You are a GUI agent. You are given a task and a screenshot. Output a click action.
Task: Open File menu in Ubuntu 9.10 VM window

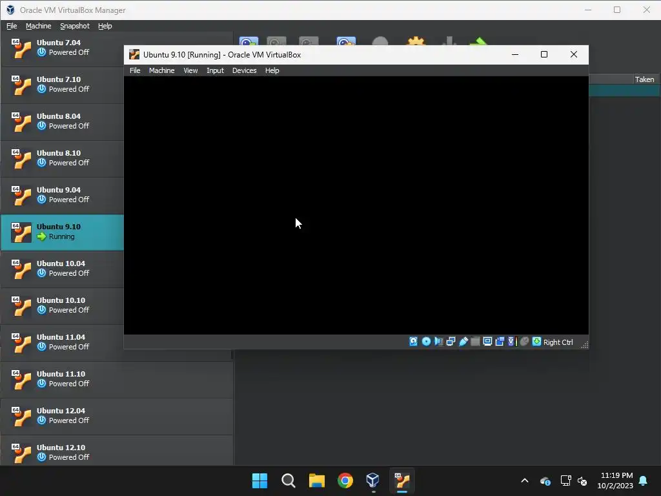[135, 70]
